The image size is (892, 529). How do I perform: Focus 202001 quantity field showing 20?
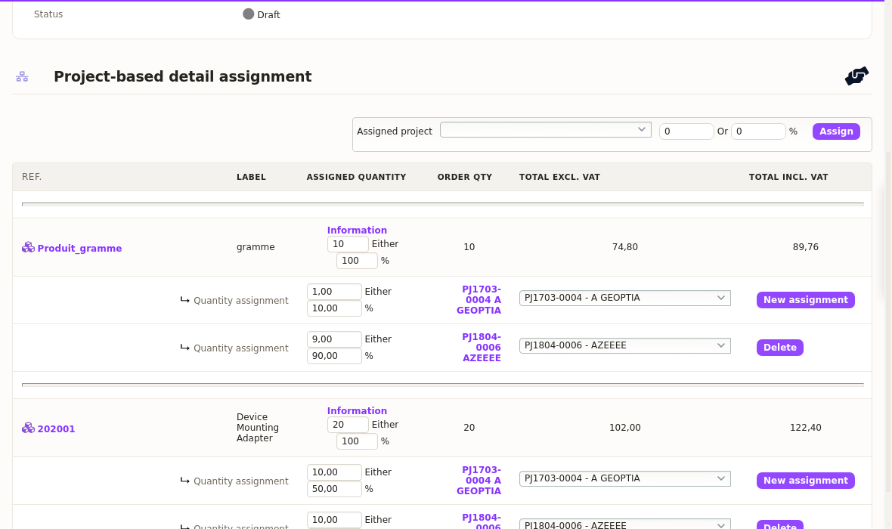point(348,425)
